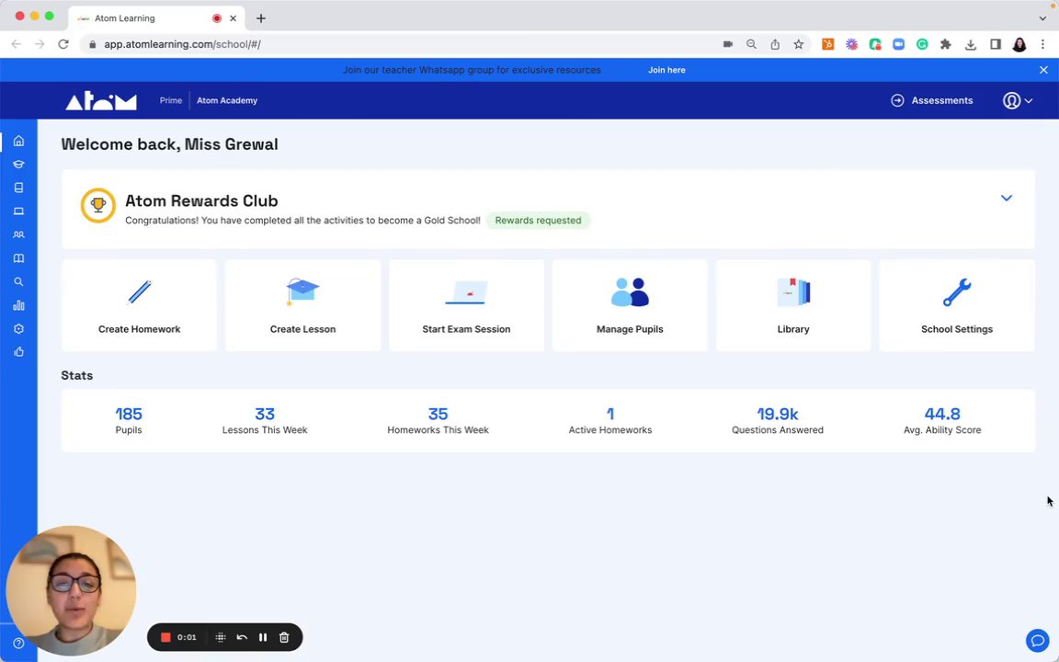Image resolution: width=1059 pixels, height=662 pixels.
Task: Dismiss the WhatsApp group banner
Action: 1043,70
